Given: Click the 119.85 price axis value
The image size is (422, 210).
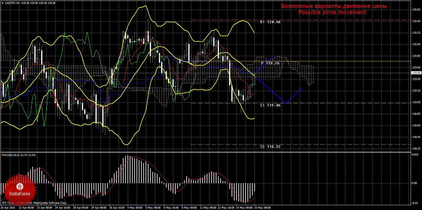Looking at the screenshot, I should pyautogui.click(x=416, y=56).
